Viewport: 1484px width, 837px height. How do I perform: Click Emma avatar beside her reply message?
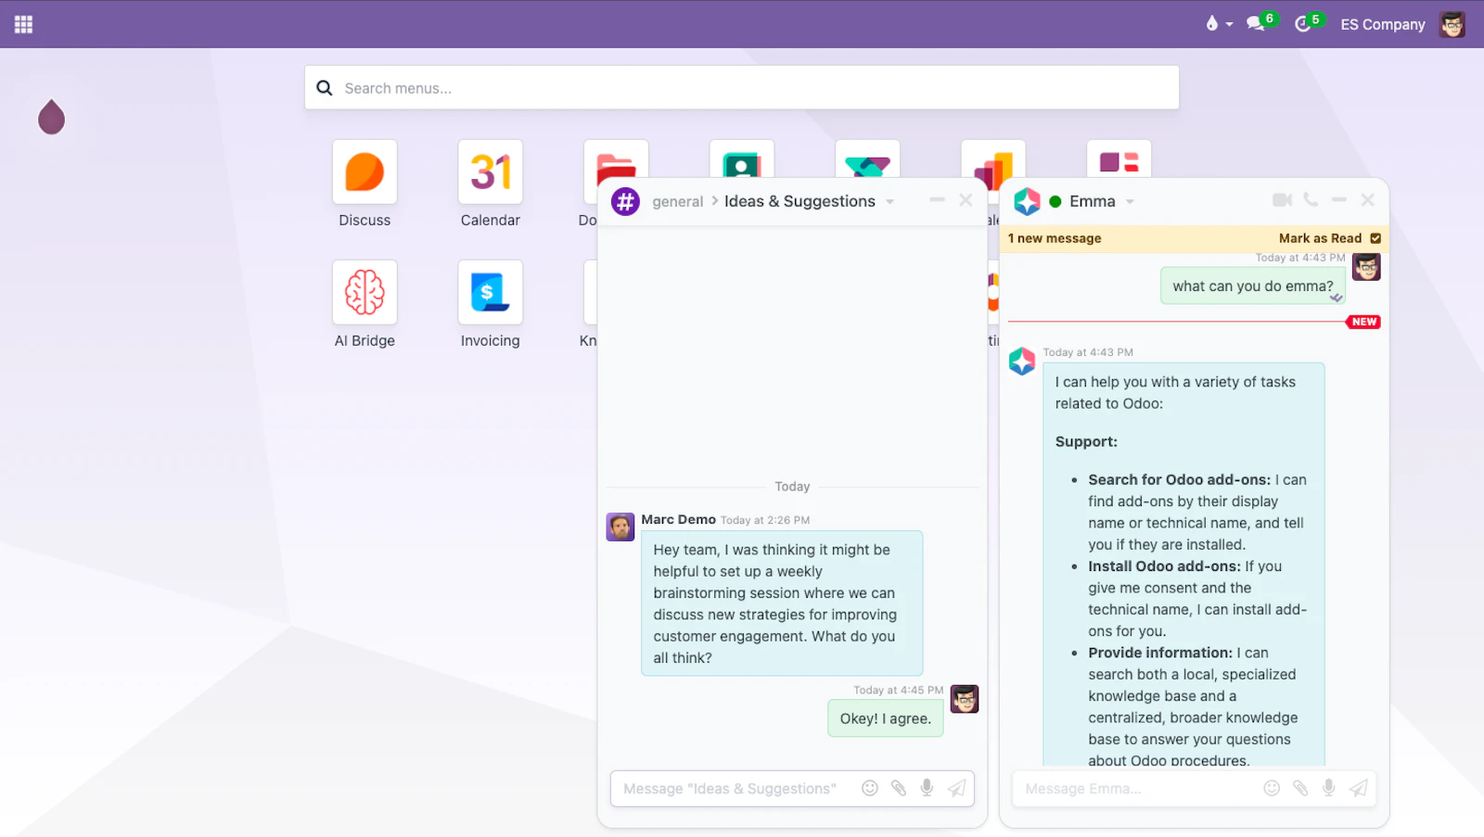1022,361
